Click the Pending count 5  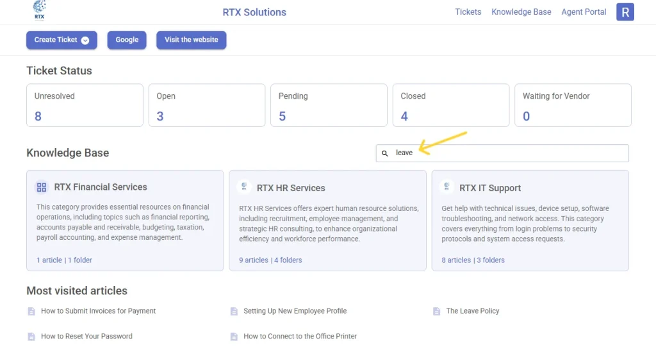[283, 117]
